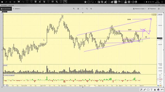
Task: Open the Skype S icon in taskbar
Action: pos(102,2)
